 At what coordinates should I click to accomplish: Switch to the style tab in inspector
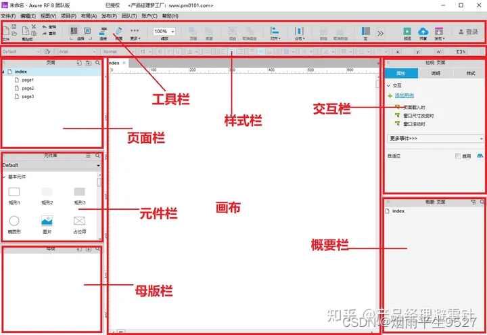(470, 73)
